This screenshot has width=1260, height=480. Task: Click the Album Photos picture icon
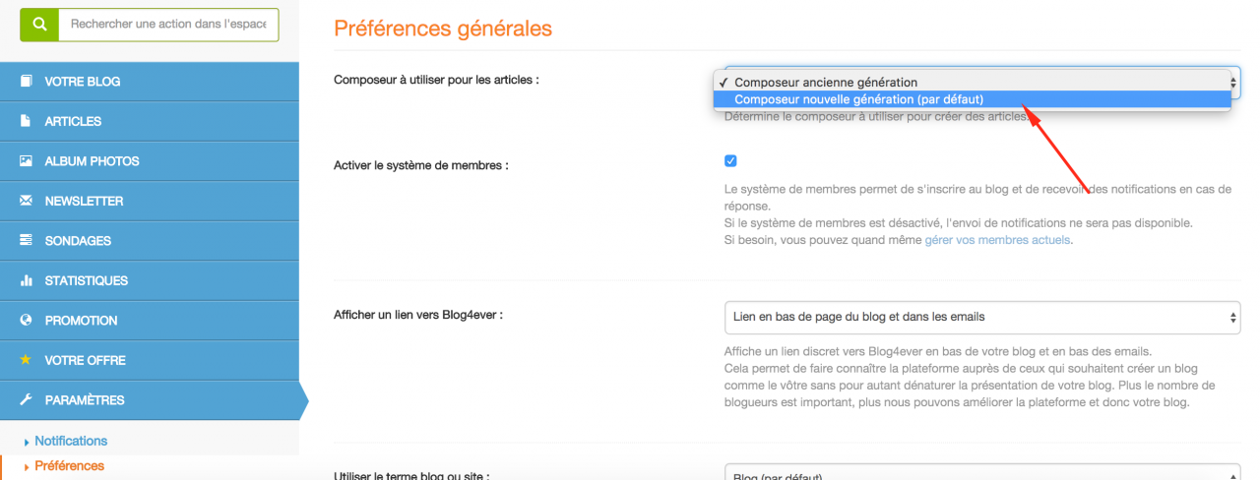click(x=26, y=161)
